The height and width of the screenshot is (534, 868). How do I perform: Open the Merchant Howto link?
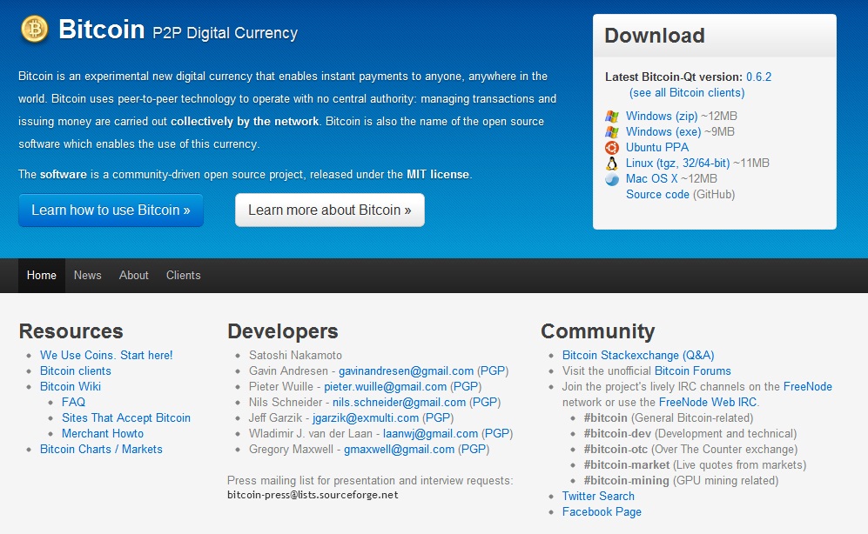[x=103, y=433]
